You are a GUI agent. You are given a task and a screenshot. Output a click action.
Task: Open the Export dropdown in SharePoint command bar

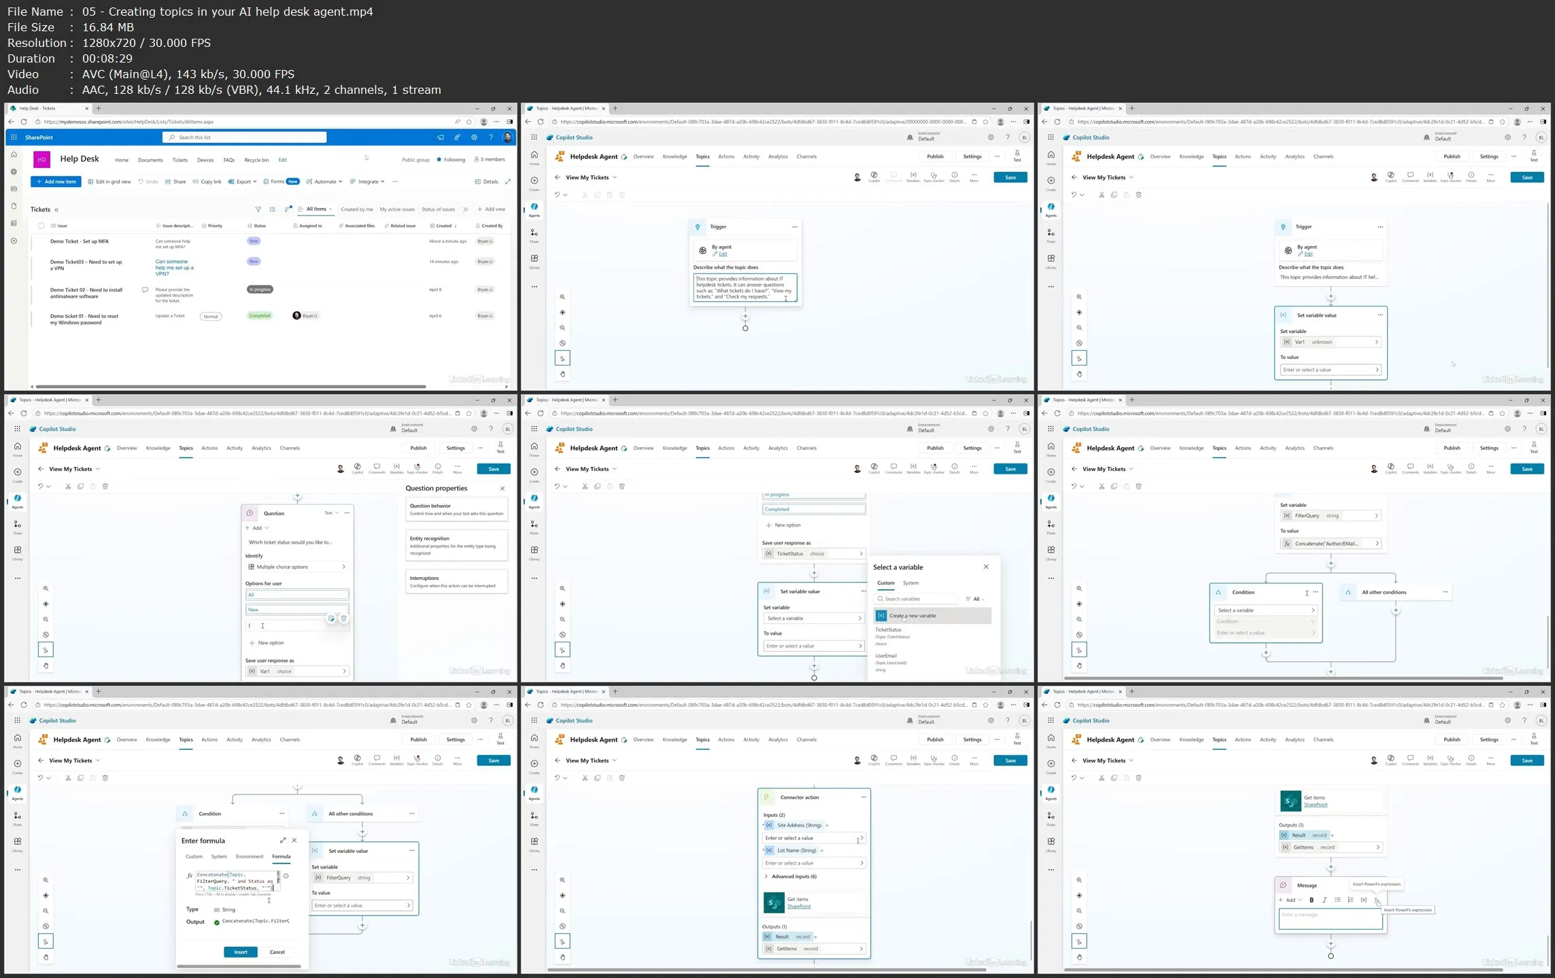[x=243, y=181]
